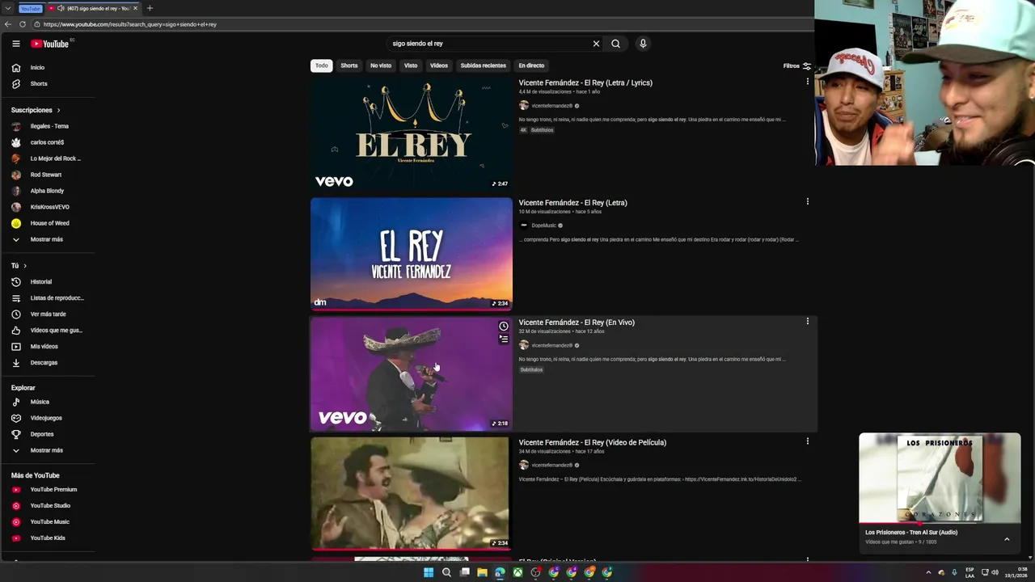Viewport: 1035px width, 582px height.
Task: Add En Vivo video to Watch Later
Action: coord(503,327)
